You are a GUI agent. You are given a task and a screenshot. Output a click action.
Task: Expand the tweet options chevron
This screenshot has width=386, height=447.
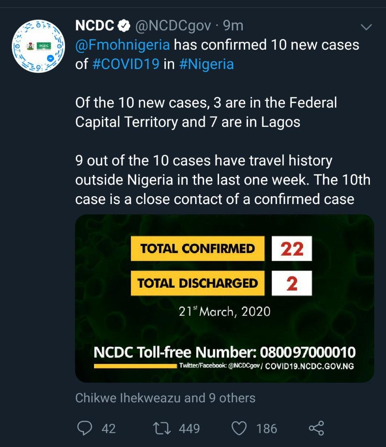pyautogui.click(x=367, y=27)
